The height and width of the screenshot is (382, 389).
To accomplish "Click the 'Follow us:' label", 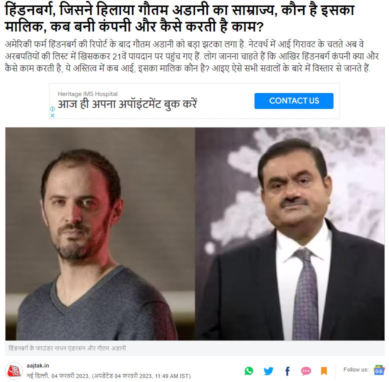I will pos(356,369).
